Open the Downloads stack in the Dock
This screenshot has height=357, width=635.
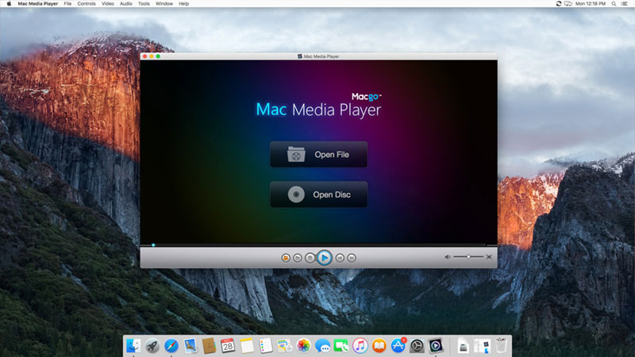coord(482,346)
